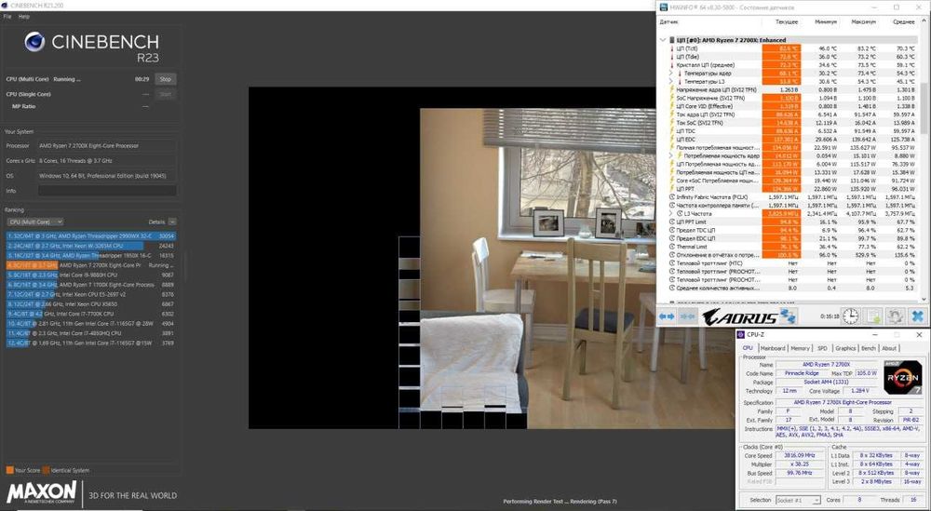Image resolution: width=931 pixels, height=511 pixels.
Task: Click the HWiNFO clock timer icon
Action: (x=851, y=316)
